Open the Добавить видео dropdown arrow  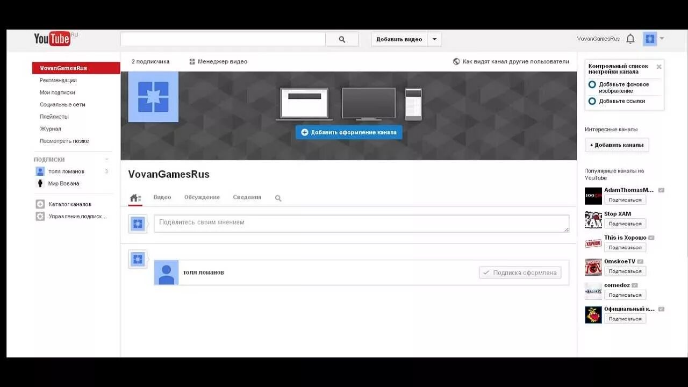click(x=434, y=39)
